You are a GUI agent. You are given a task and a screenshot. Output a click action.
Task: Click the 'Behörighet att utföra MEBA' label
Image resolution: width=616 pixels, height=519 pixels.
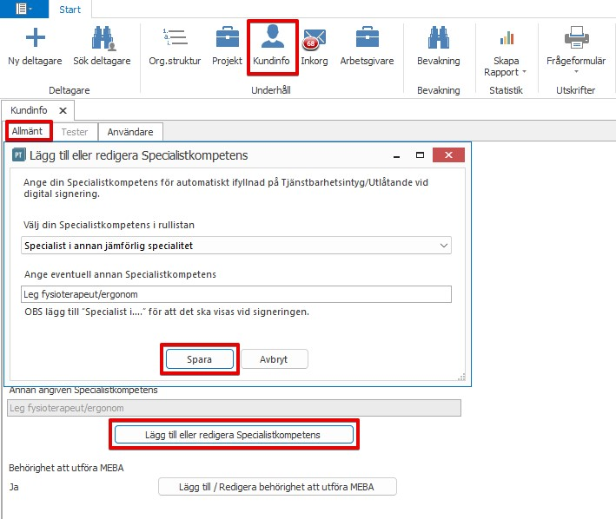pos(66,468)
